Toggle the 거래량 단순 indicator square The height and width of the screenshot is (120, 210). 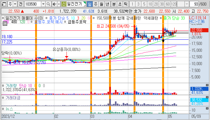[3, 86]
